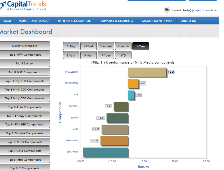Viewport: 224px width, 170px height.
Task: Click the help@capitaltrends.in email address
Action: [200, 10]
